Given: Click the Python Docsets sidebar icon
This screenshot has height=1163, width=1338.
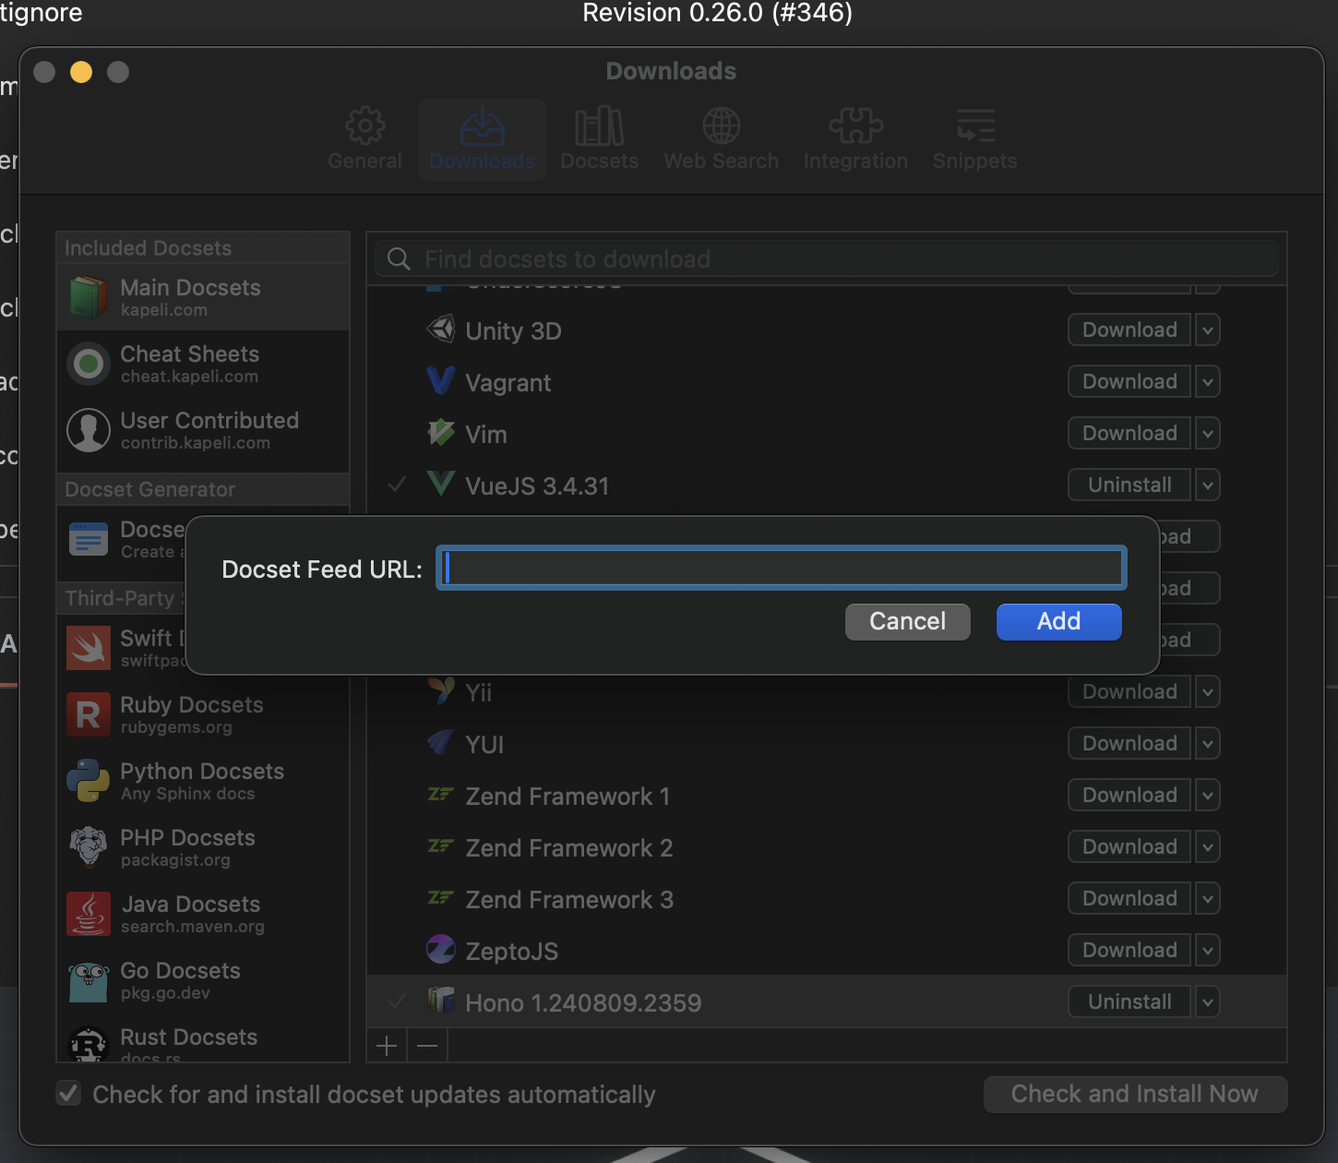Looking at the screenshot, I should 88,781.
